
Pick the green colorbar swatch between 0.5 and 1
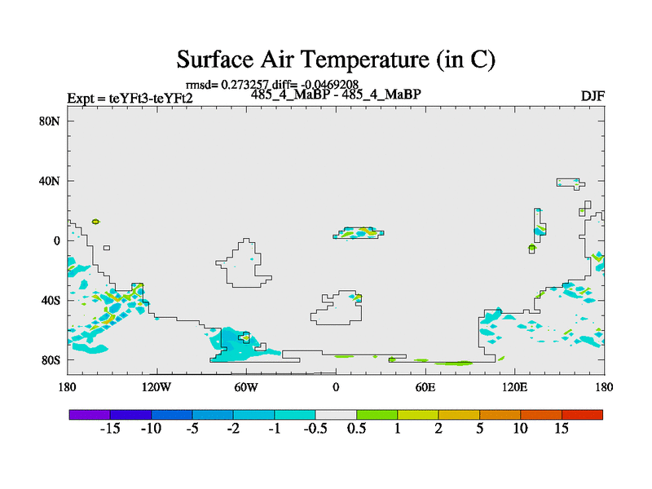tap(377, 415)
